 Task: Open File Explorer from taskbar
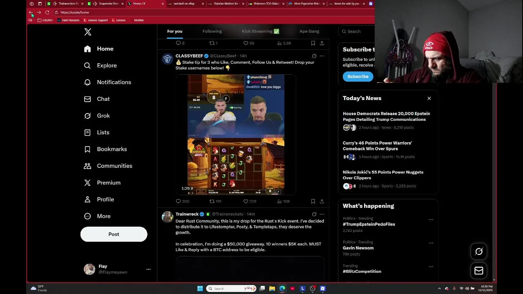click(272, 289)
